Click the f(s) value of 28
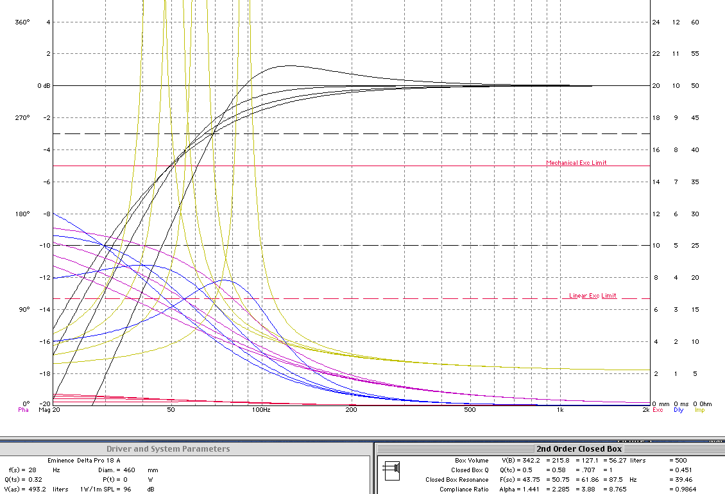The height and width of the screenshot is (494, 725). (x=32, y=470)
